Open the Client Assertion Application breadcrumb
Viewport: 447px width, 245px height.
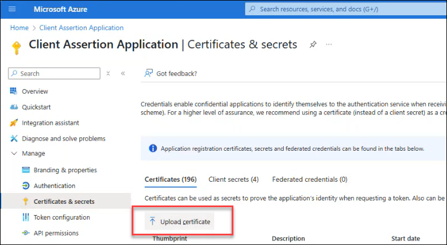(81, 28)
